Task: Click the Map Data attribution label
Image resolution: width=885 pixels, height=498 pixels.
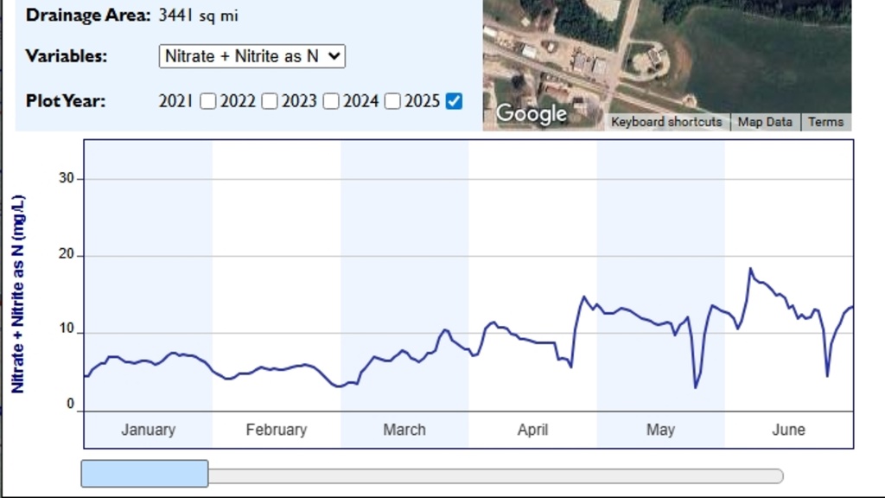Action: [x=765, y=122]
